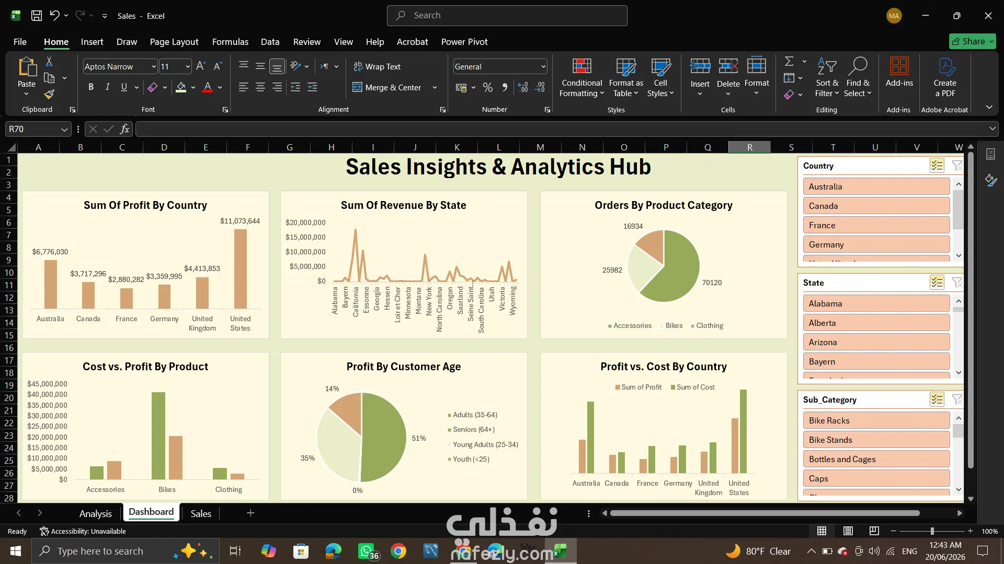Open Add-ins
1004x564 pixels.
pos(899,72)
